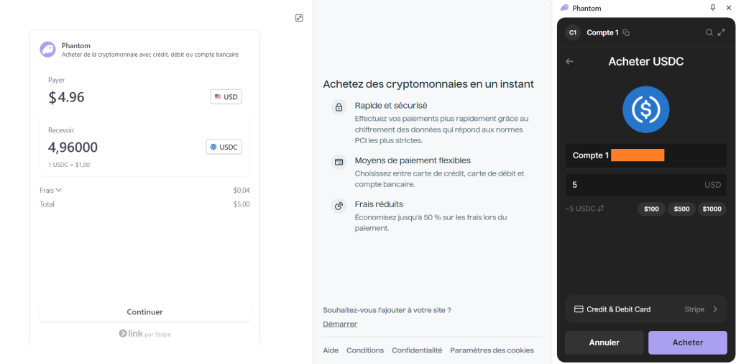Open the Aide footer link
Viewport: 736px width, 364px height.
[x=331, y=350]
